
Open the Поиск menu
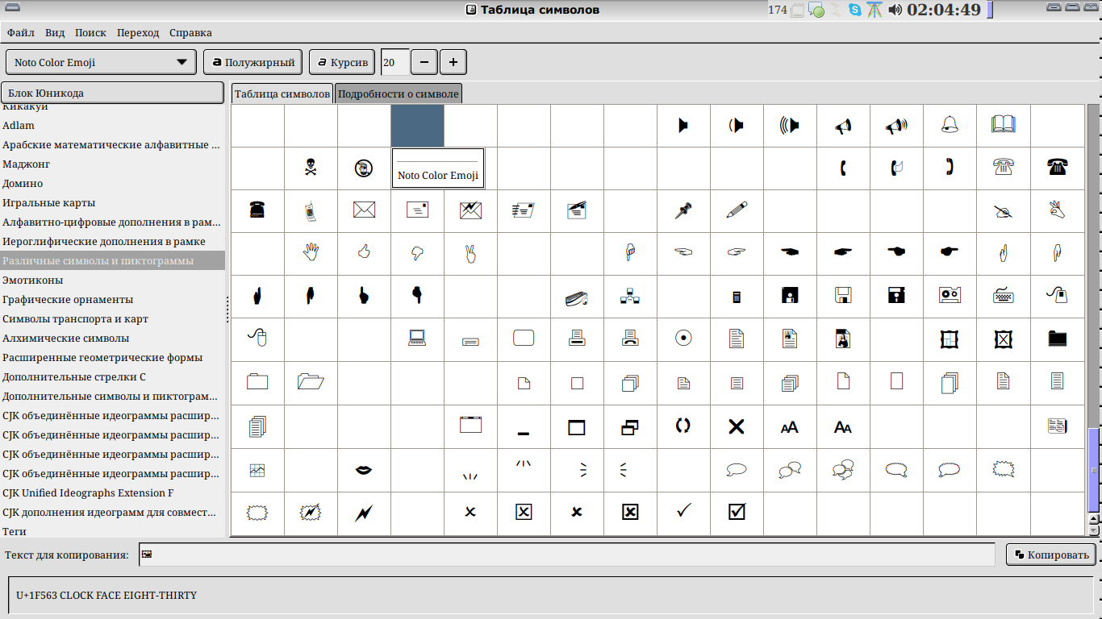[90, 33]
